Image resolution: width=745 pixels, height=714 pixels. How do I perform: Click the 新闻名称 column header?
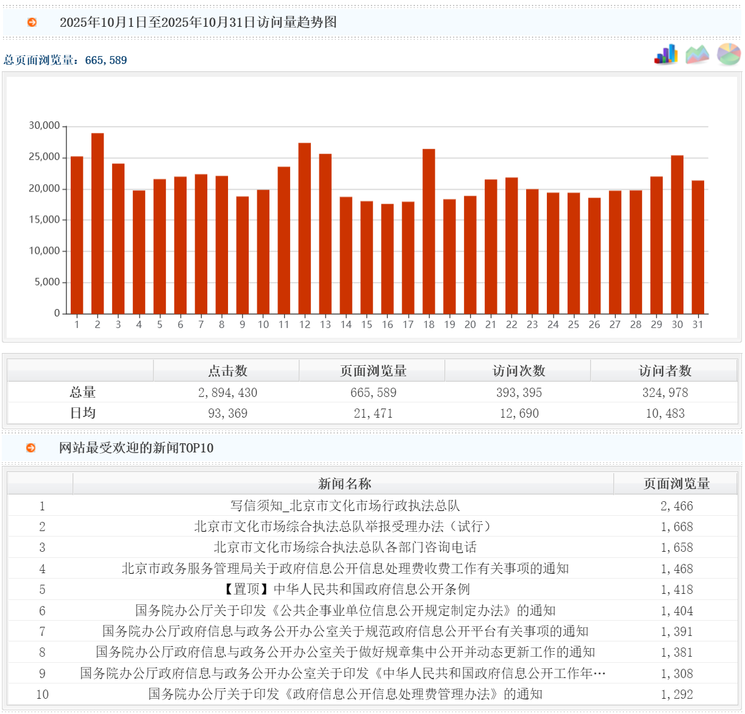click(343, 483)
